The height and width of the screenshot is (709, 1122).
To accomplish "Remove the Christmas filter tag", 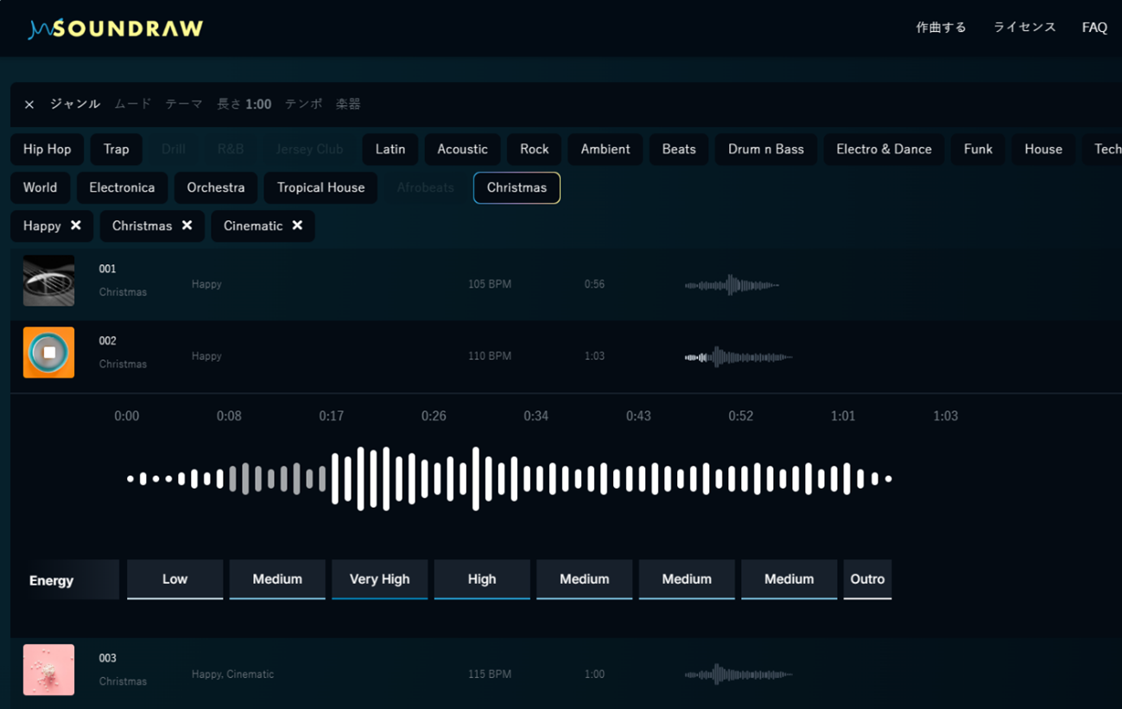I will click(187, 225).
